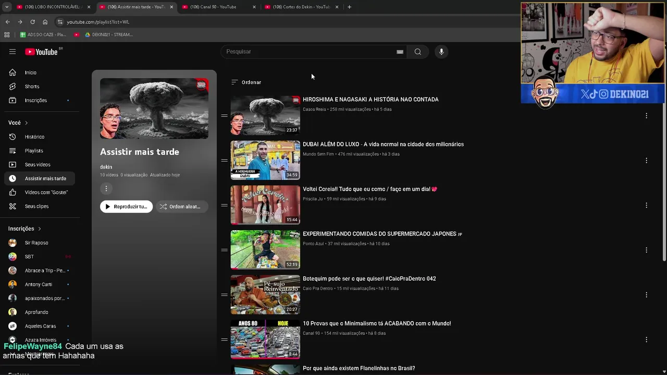Click Canal 90 channel name under video

[312, 333]
